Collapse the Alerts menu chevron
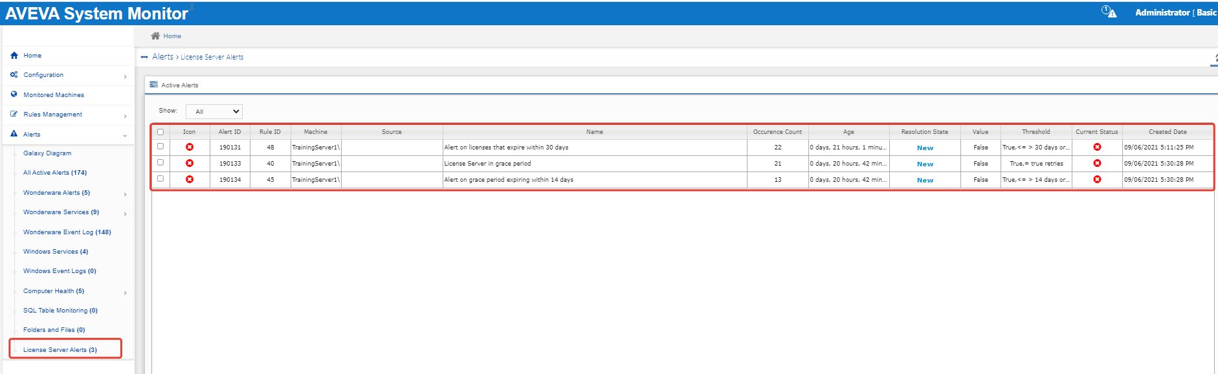 pos(125,135)
